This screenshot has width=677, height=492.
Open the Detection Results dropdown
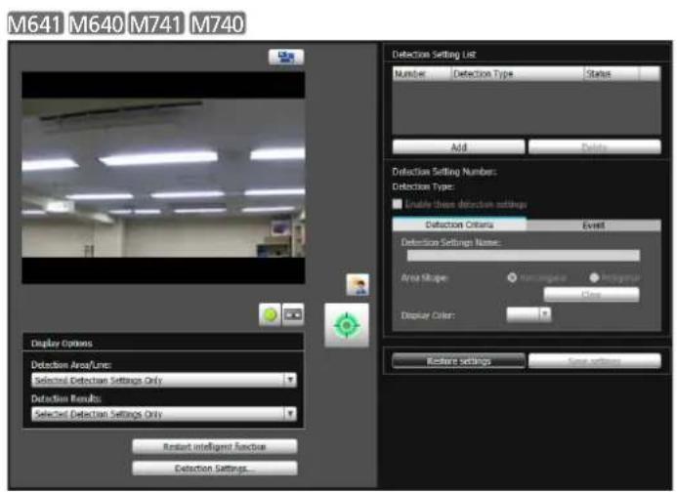click(164, 414)
